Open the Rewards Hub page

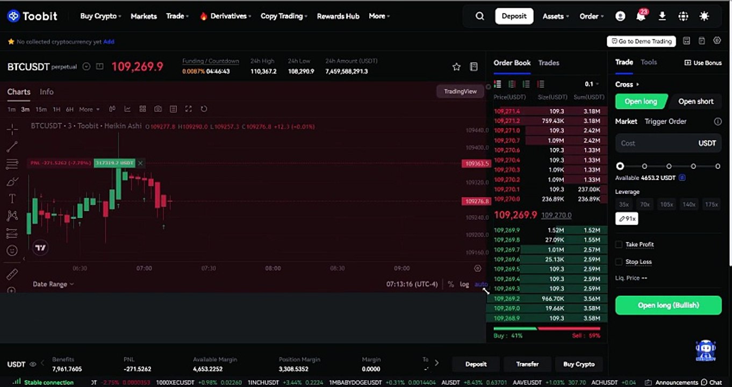click(338, 16)
